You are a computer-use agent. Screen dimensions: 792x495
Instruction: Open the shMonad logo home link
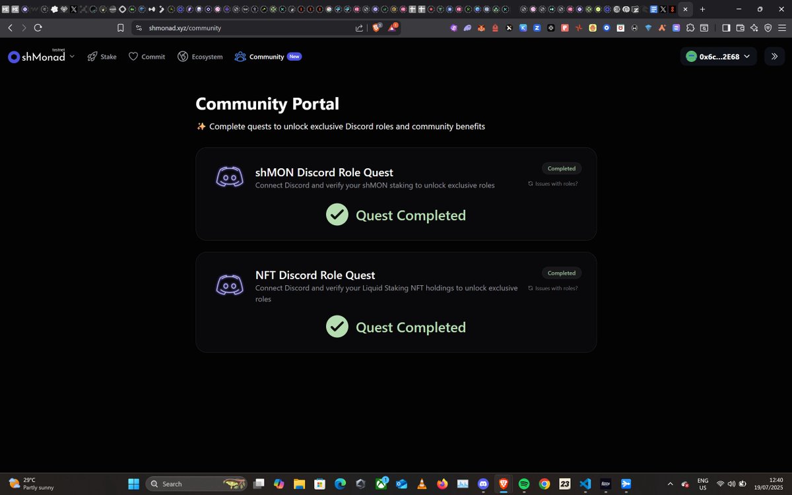(x=37, y=57)
